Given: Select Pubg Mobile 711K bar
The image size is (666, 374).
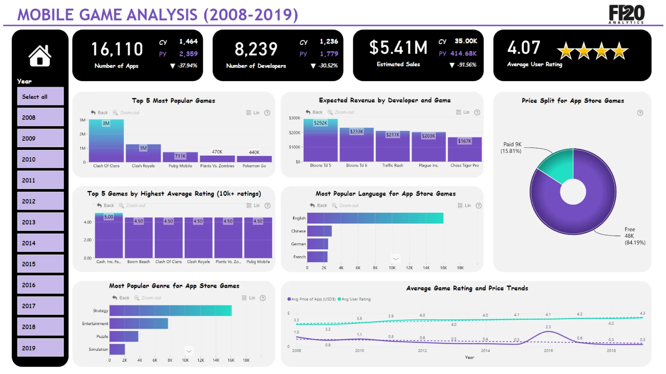Looking at the screenshot, I should [180, 157].
